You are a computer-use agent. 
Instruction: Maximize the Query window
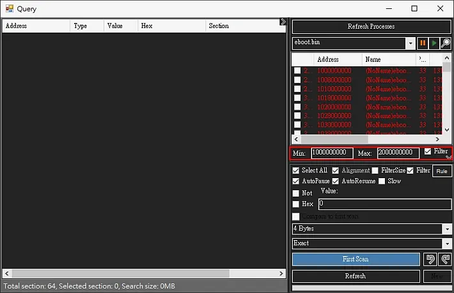pos(414,8)
